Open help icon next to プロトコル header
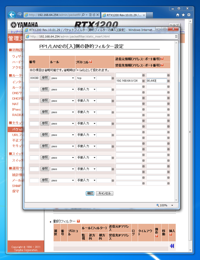200x260 pixels. coord(91,62)
